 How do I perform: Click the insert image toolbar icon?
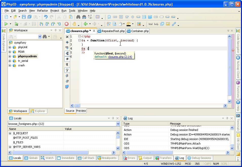tap(168, 24)
